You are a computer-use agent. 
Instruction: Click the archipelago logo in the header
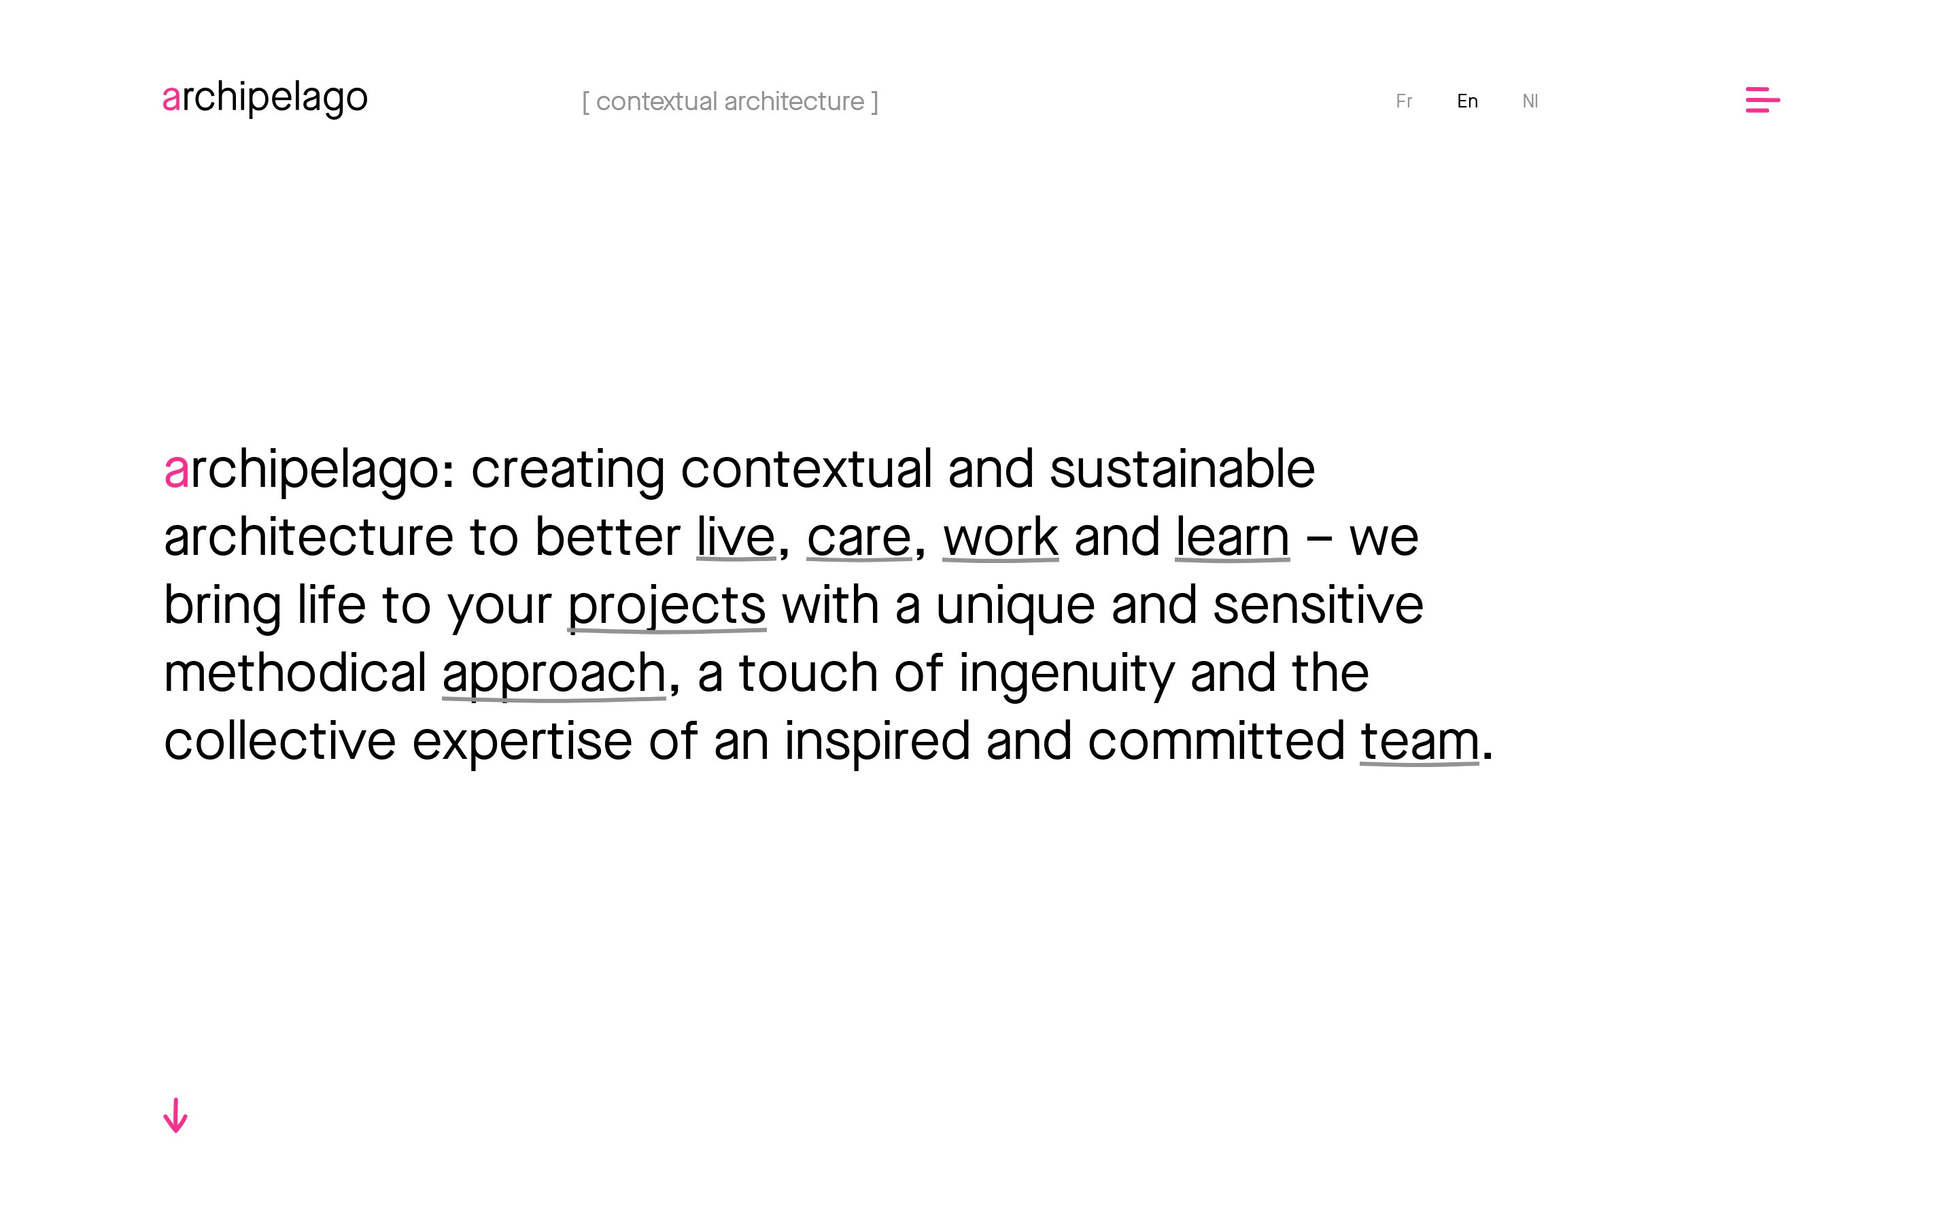[264, 98]
